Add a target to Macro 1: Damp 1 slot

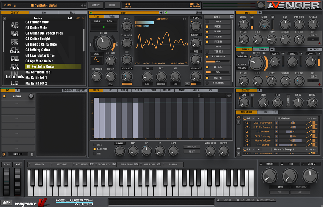click(258, 150)
